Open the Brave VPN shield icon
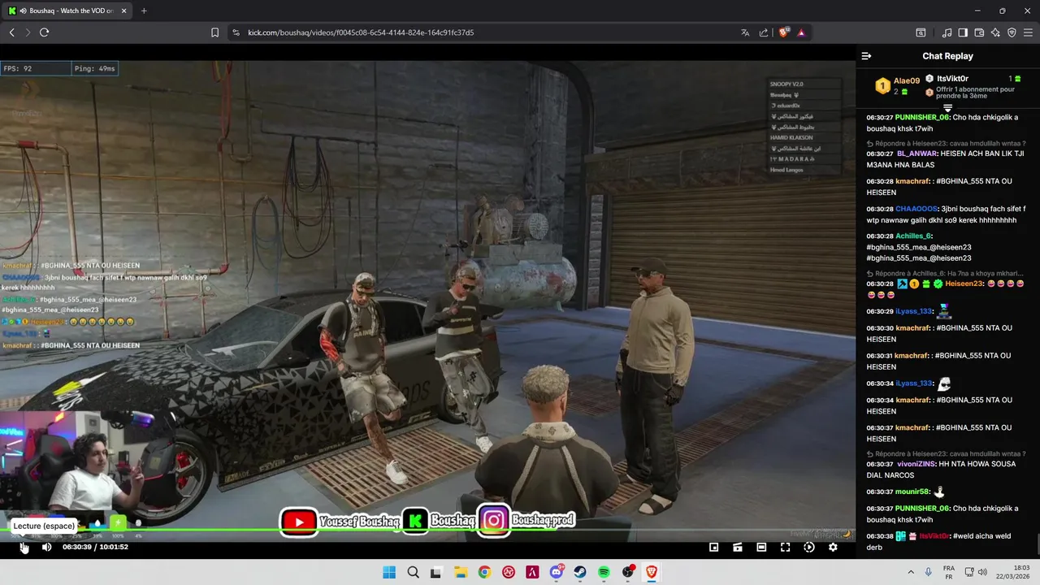The width and height of the screenshot is (1040, 585). pyautogui.click(x=1012, y=32)
